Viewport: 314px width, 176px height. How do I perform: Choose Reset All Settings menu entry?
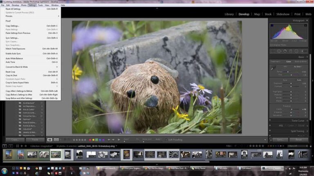click(31, 9)
